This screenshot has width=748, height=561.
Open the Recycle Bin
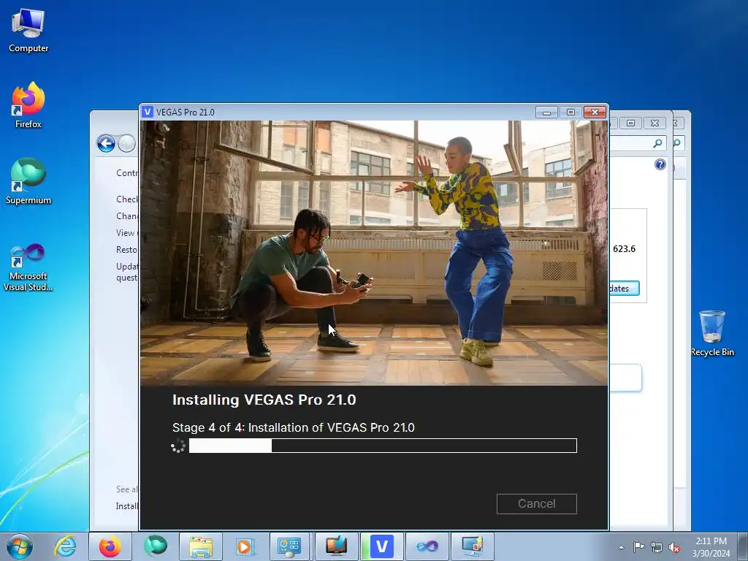point(712,333)
